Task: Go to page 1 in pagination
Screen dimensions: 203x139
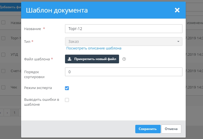Action: [x=15, y=112]
